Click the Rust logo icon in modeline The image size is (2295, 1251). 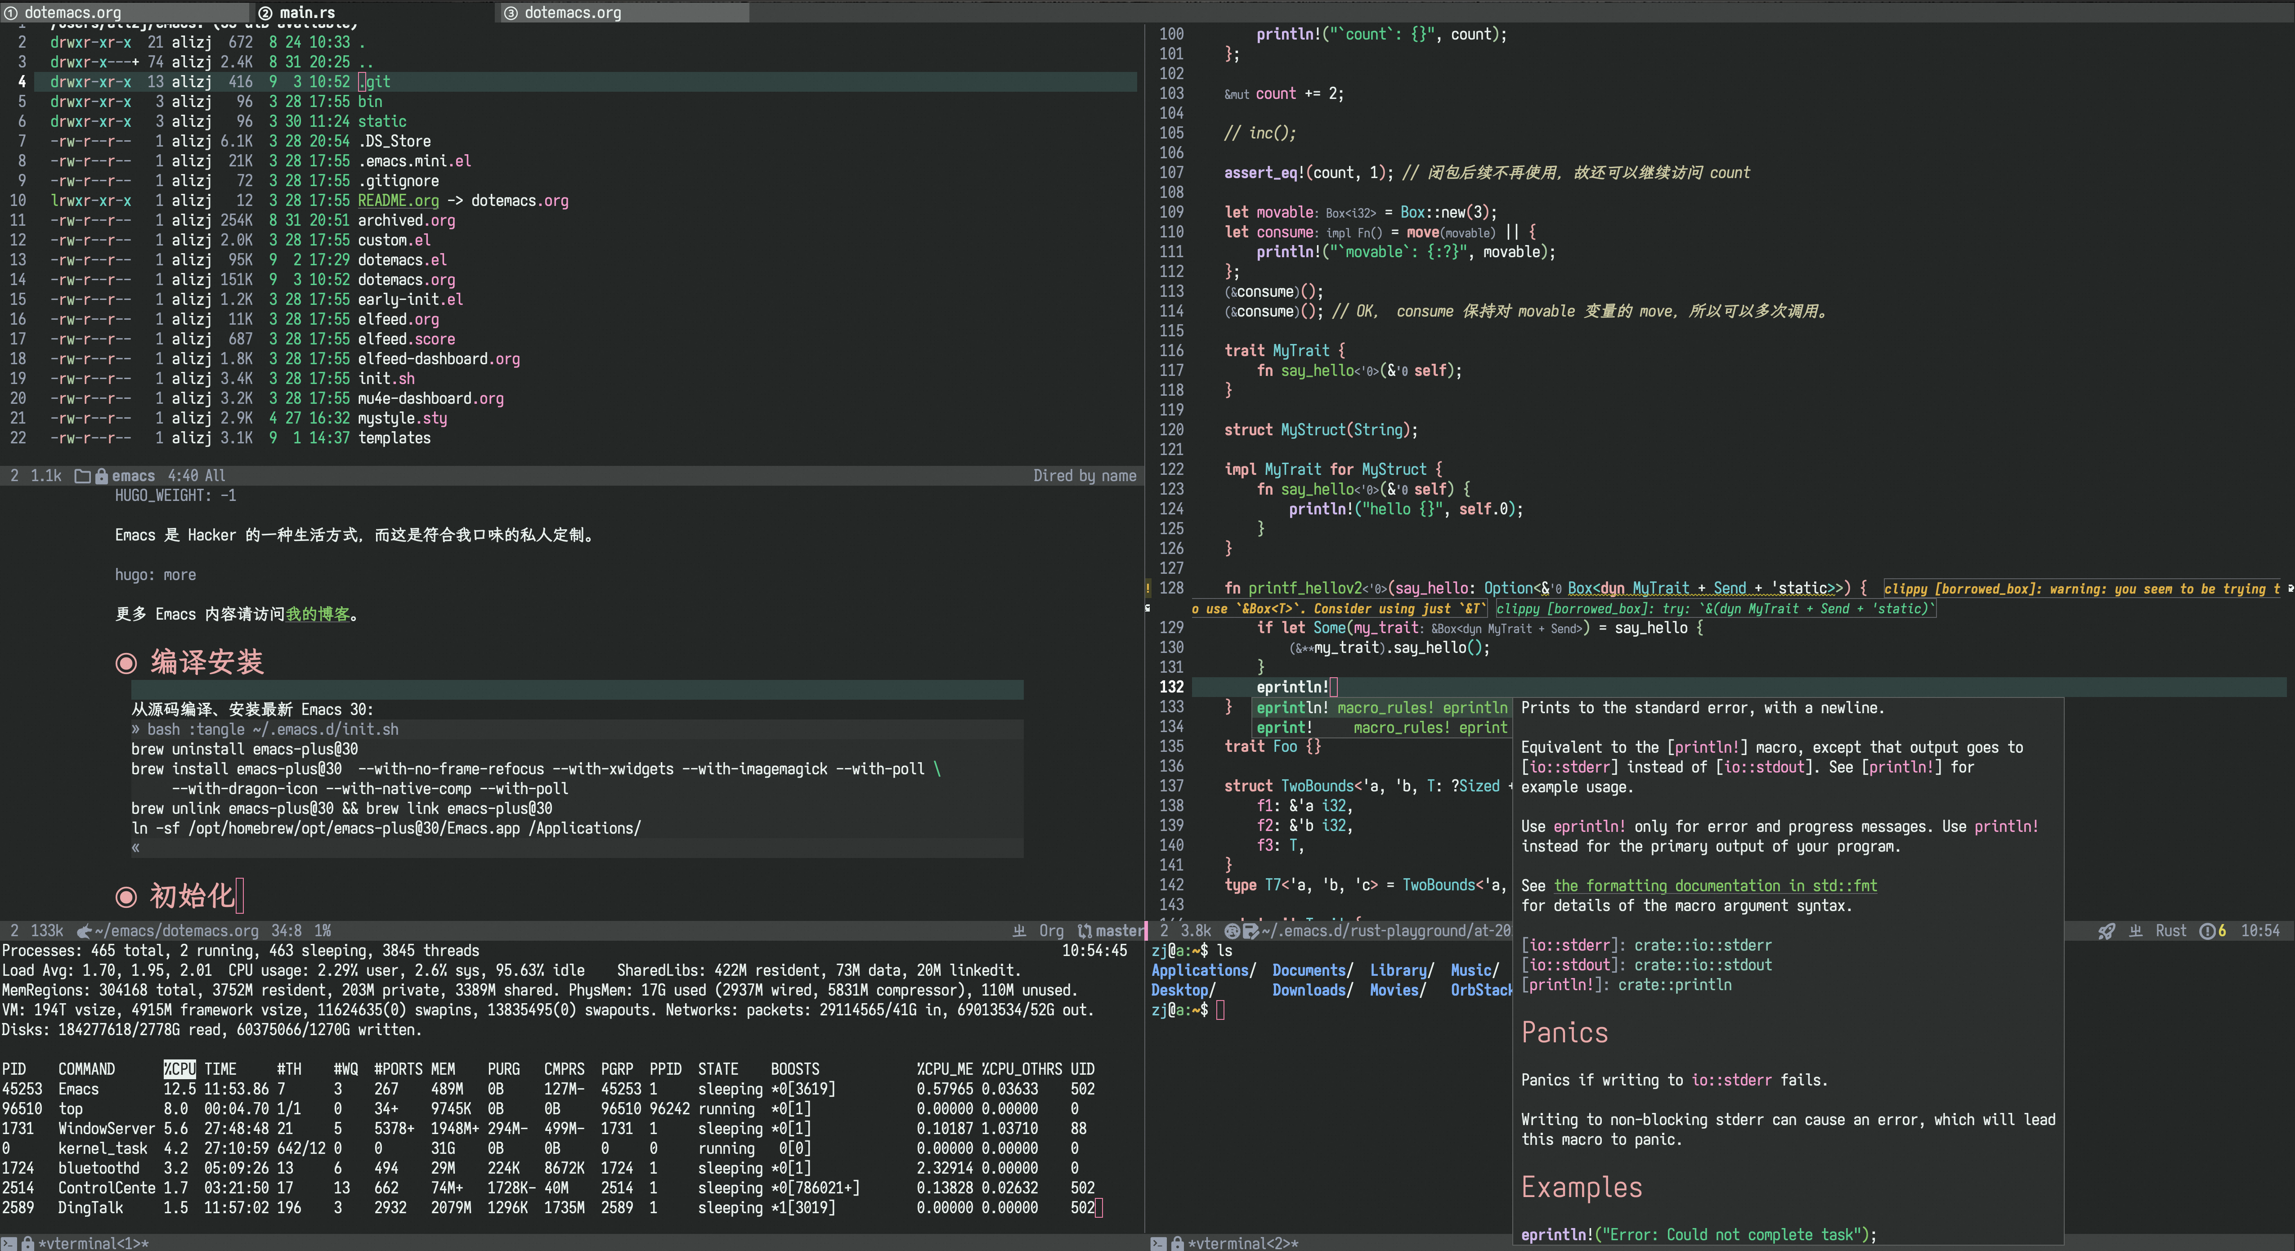coord(1232,930)
